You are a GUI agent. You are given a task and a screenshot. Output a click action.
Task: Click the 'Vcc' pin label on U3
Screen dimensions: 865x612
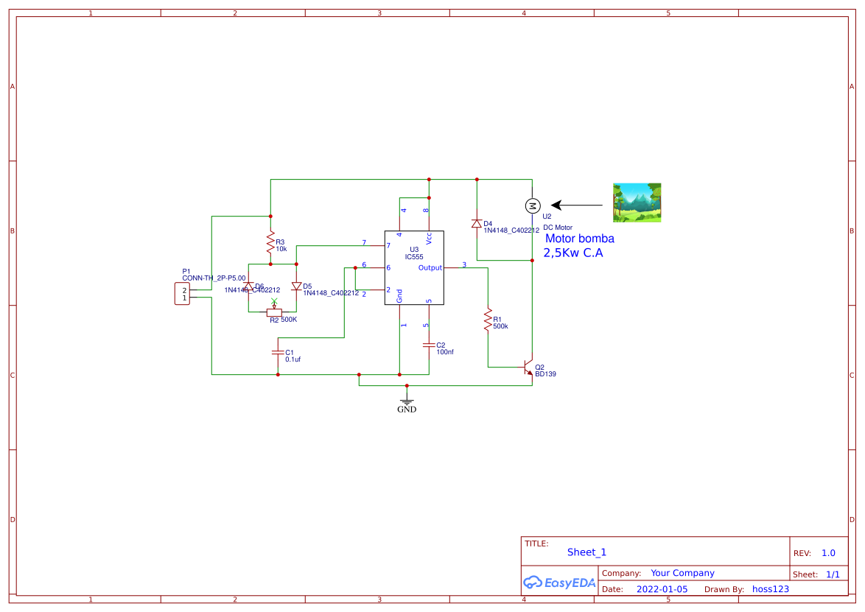point(429,238)
